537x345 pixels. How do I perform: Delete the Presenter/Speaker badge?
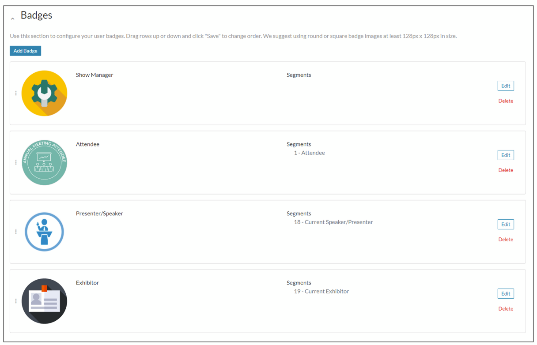pos(506,240)
